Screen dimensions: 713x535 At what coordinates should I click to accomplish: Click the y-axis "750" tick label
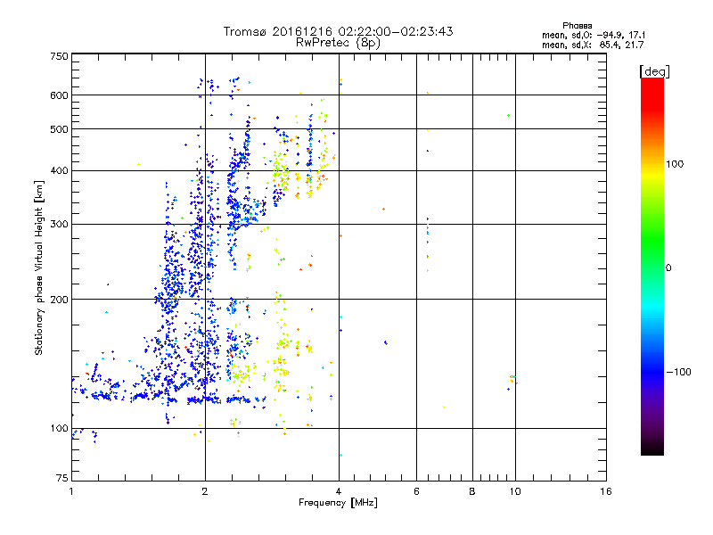59,56
